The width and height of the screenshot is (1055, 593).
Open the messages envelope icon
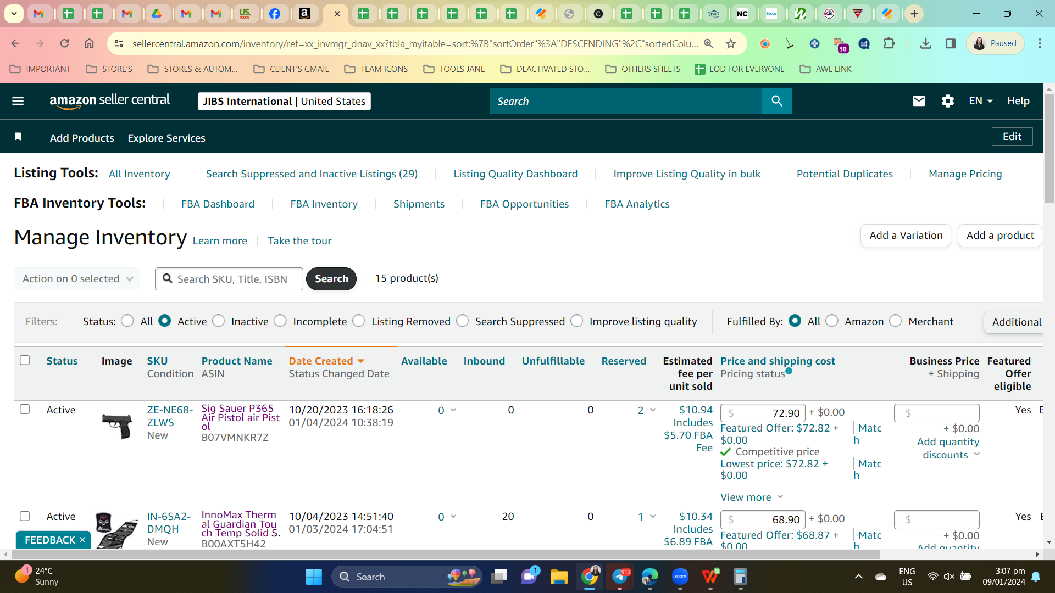pyautogui.click(x=919, y=101)
